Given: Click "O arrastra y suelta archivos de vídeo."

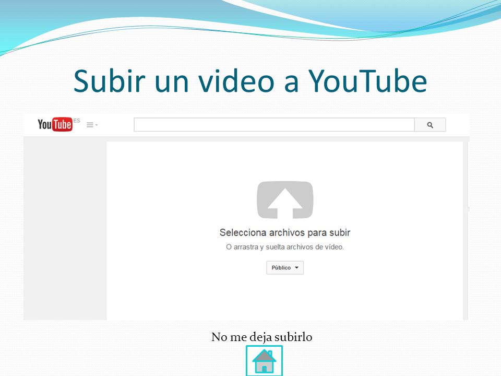Looking at the screenshot, I should pyautogui.click(x=285, y=247).
